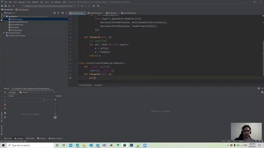The height and width of the screenshot is (148, 264).
Task: Open the Console tab in Debug panel
Action: tap(24, 92)
